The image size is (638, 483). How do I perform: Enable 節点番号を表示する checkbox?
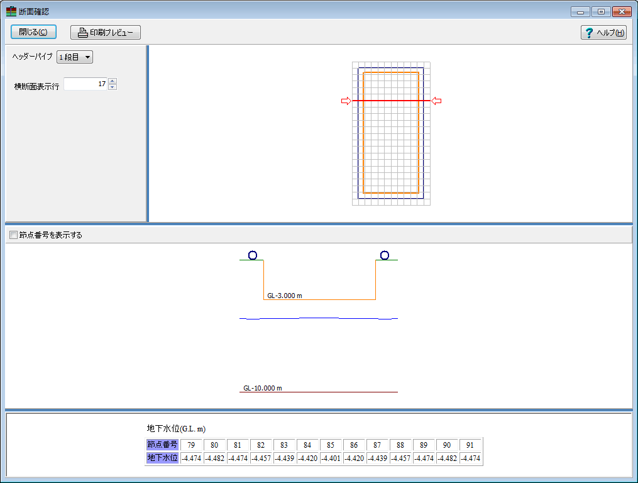coord(13,235)
